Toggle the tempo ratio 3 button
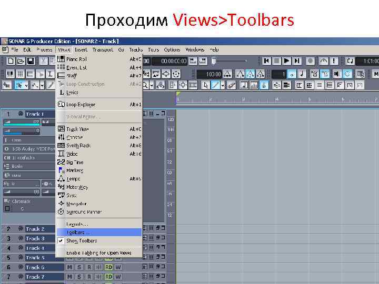Viewport: 379px width, 284px height. [261, 74]
